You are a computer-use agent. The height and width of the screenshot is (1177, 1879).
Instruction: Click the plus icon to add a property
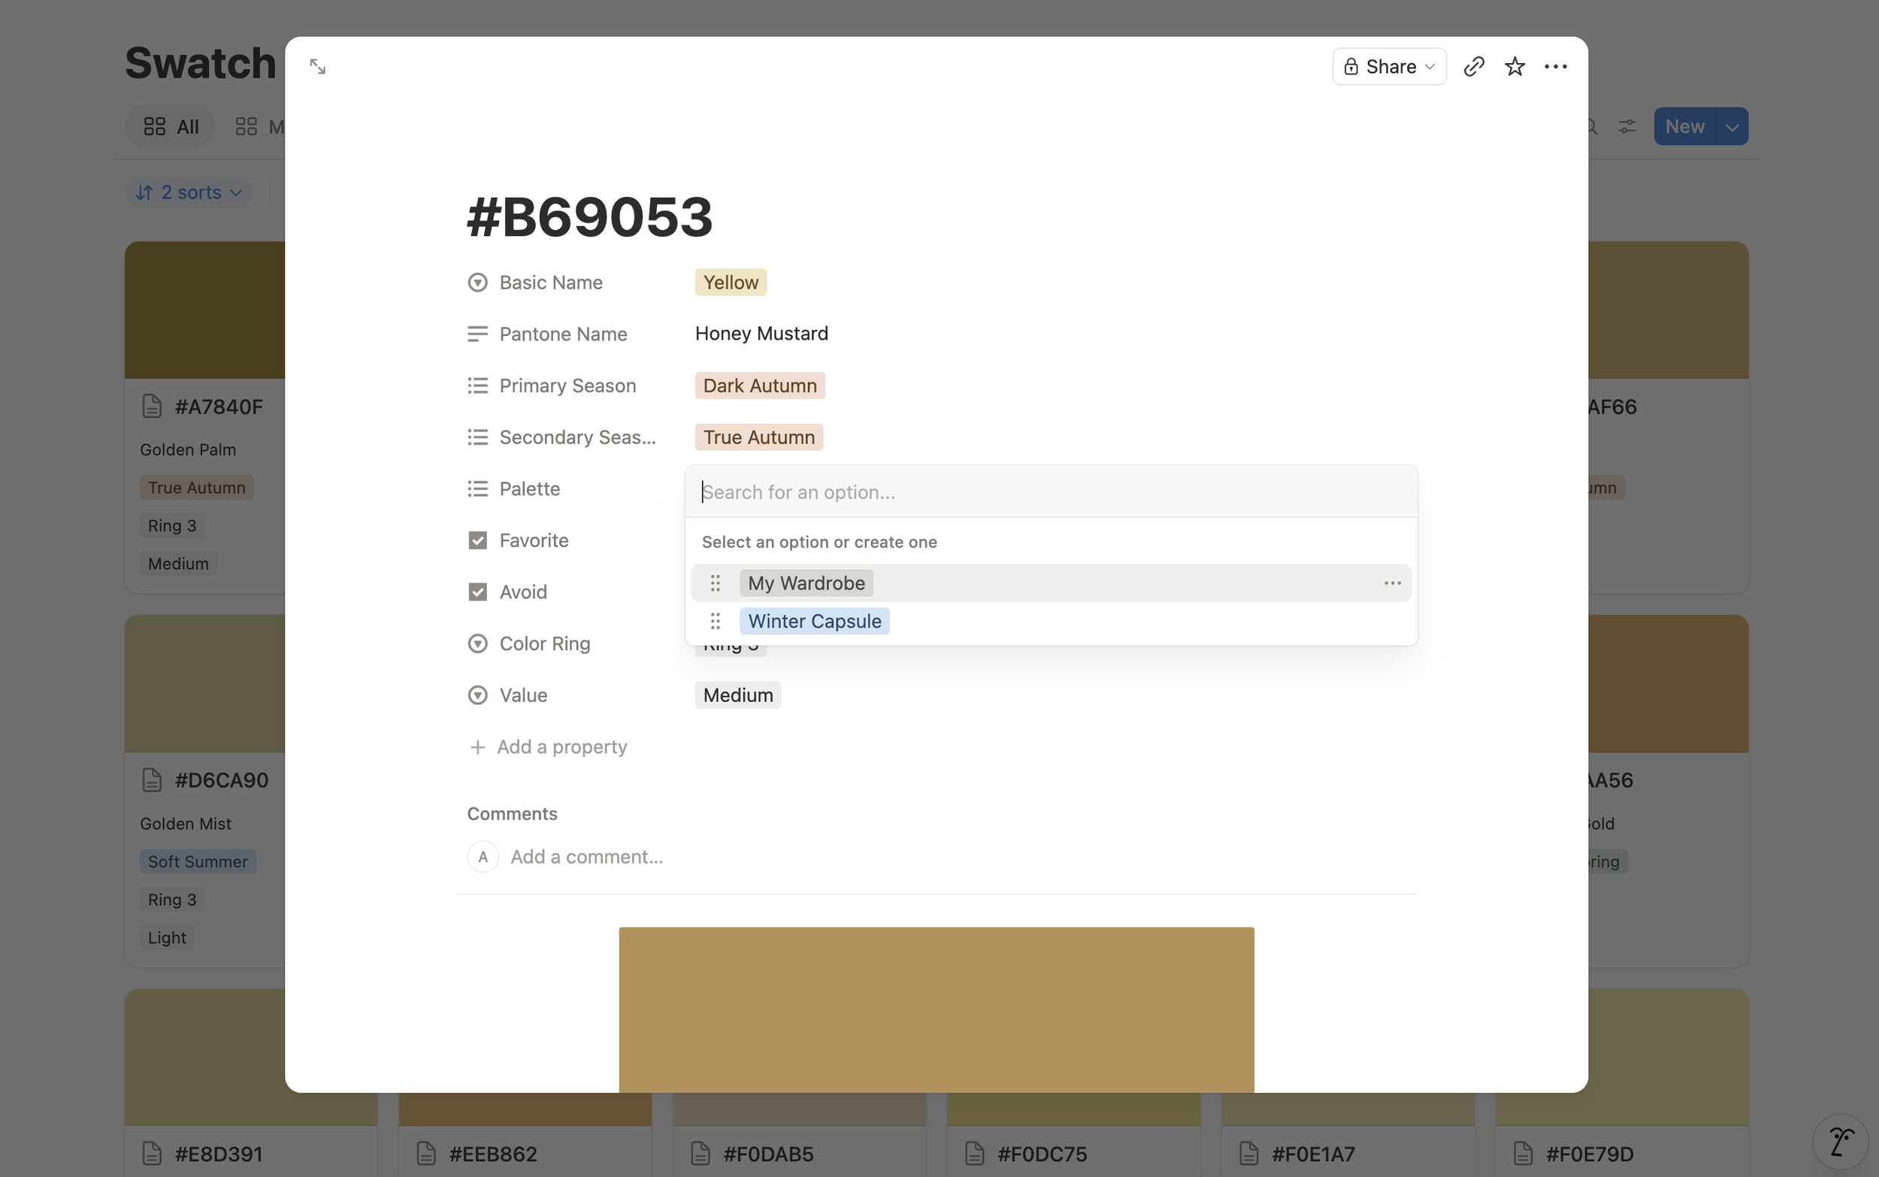(477, 747)
